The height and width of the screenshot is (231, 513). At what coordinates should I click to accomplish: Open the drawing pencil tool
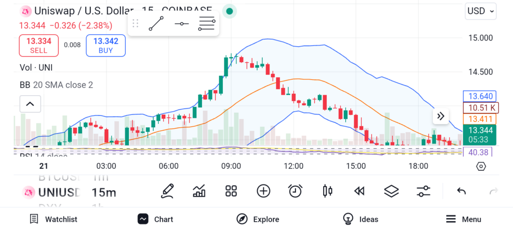168,191
